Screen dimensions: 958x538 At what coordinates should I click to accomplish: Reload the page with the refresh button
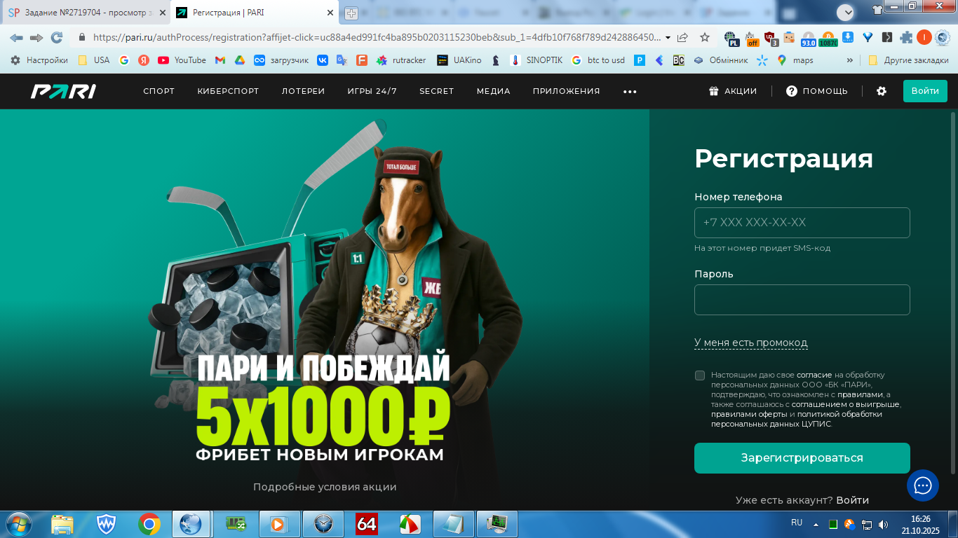57,38
